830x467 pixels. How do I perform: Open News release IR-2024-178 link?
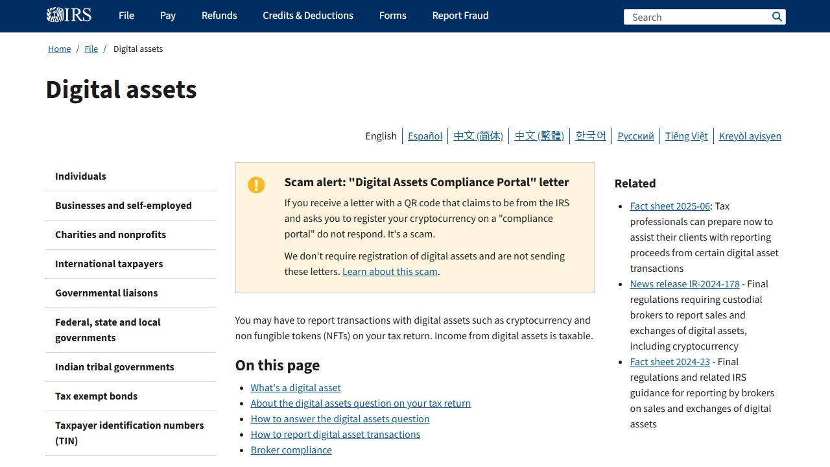point(685,284)
